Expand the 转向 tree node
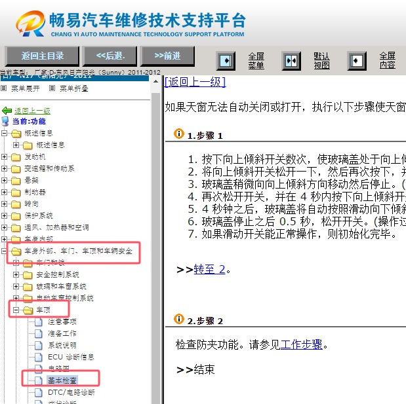406x404 pixels. [x=4, y=204]
